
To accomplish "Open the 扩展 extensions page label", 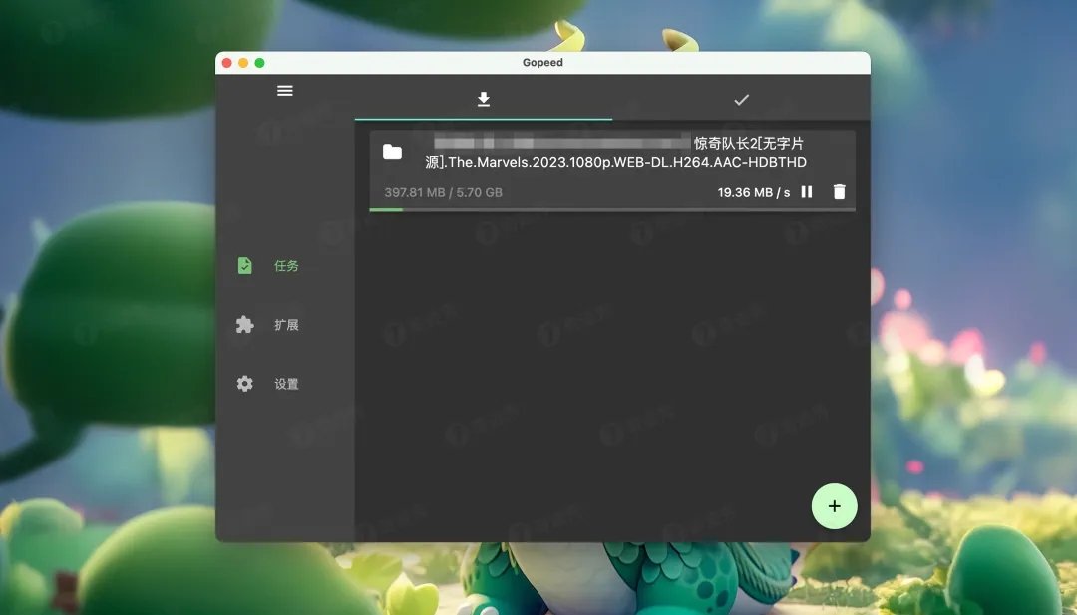I will [286, 325].
